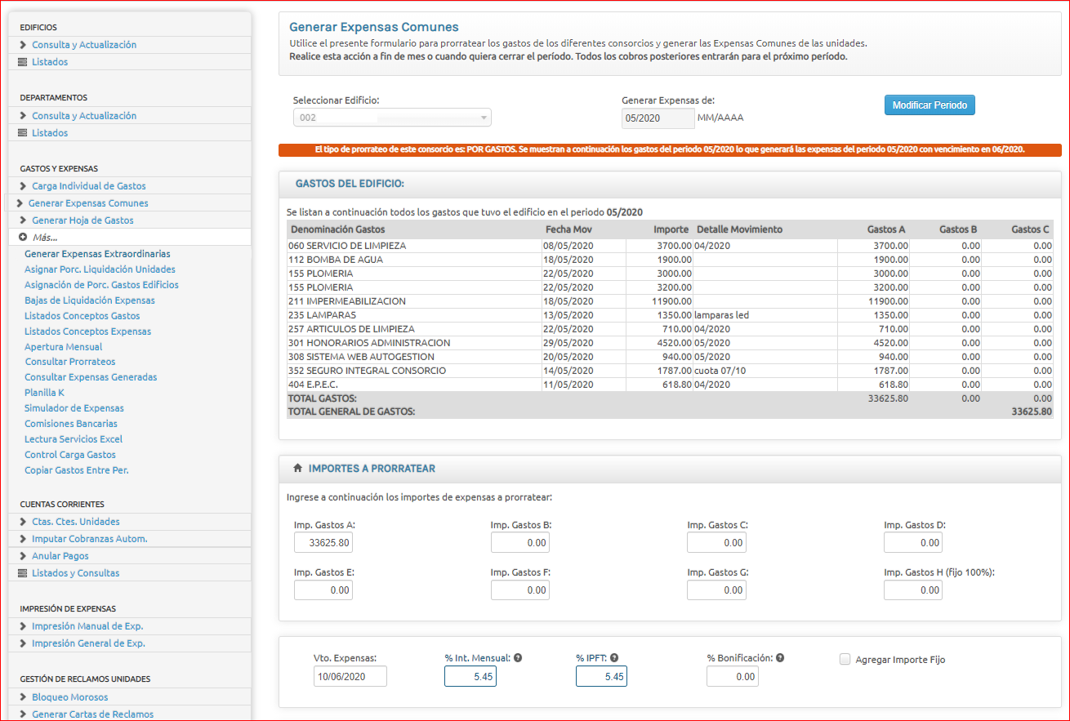Open Apertura Mensual link
Viewport: 1070px width, 721px height.
[x=64, y=347]
